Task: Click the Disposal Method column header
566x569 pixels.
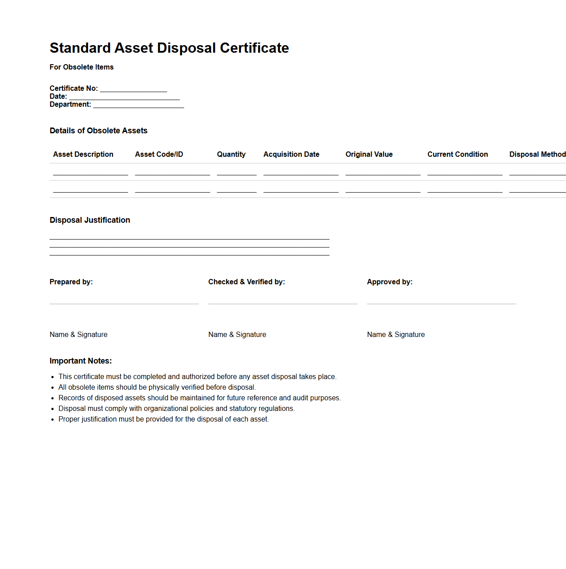Action: [537, 154]
